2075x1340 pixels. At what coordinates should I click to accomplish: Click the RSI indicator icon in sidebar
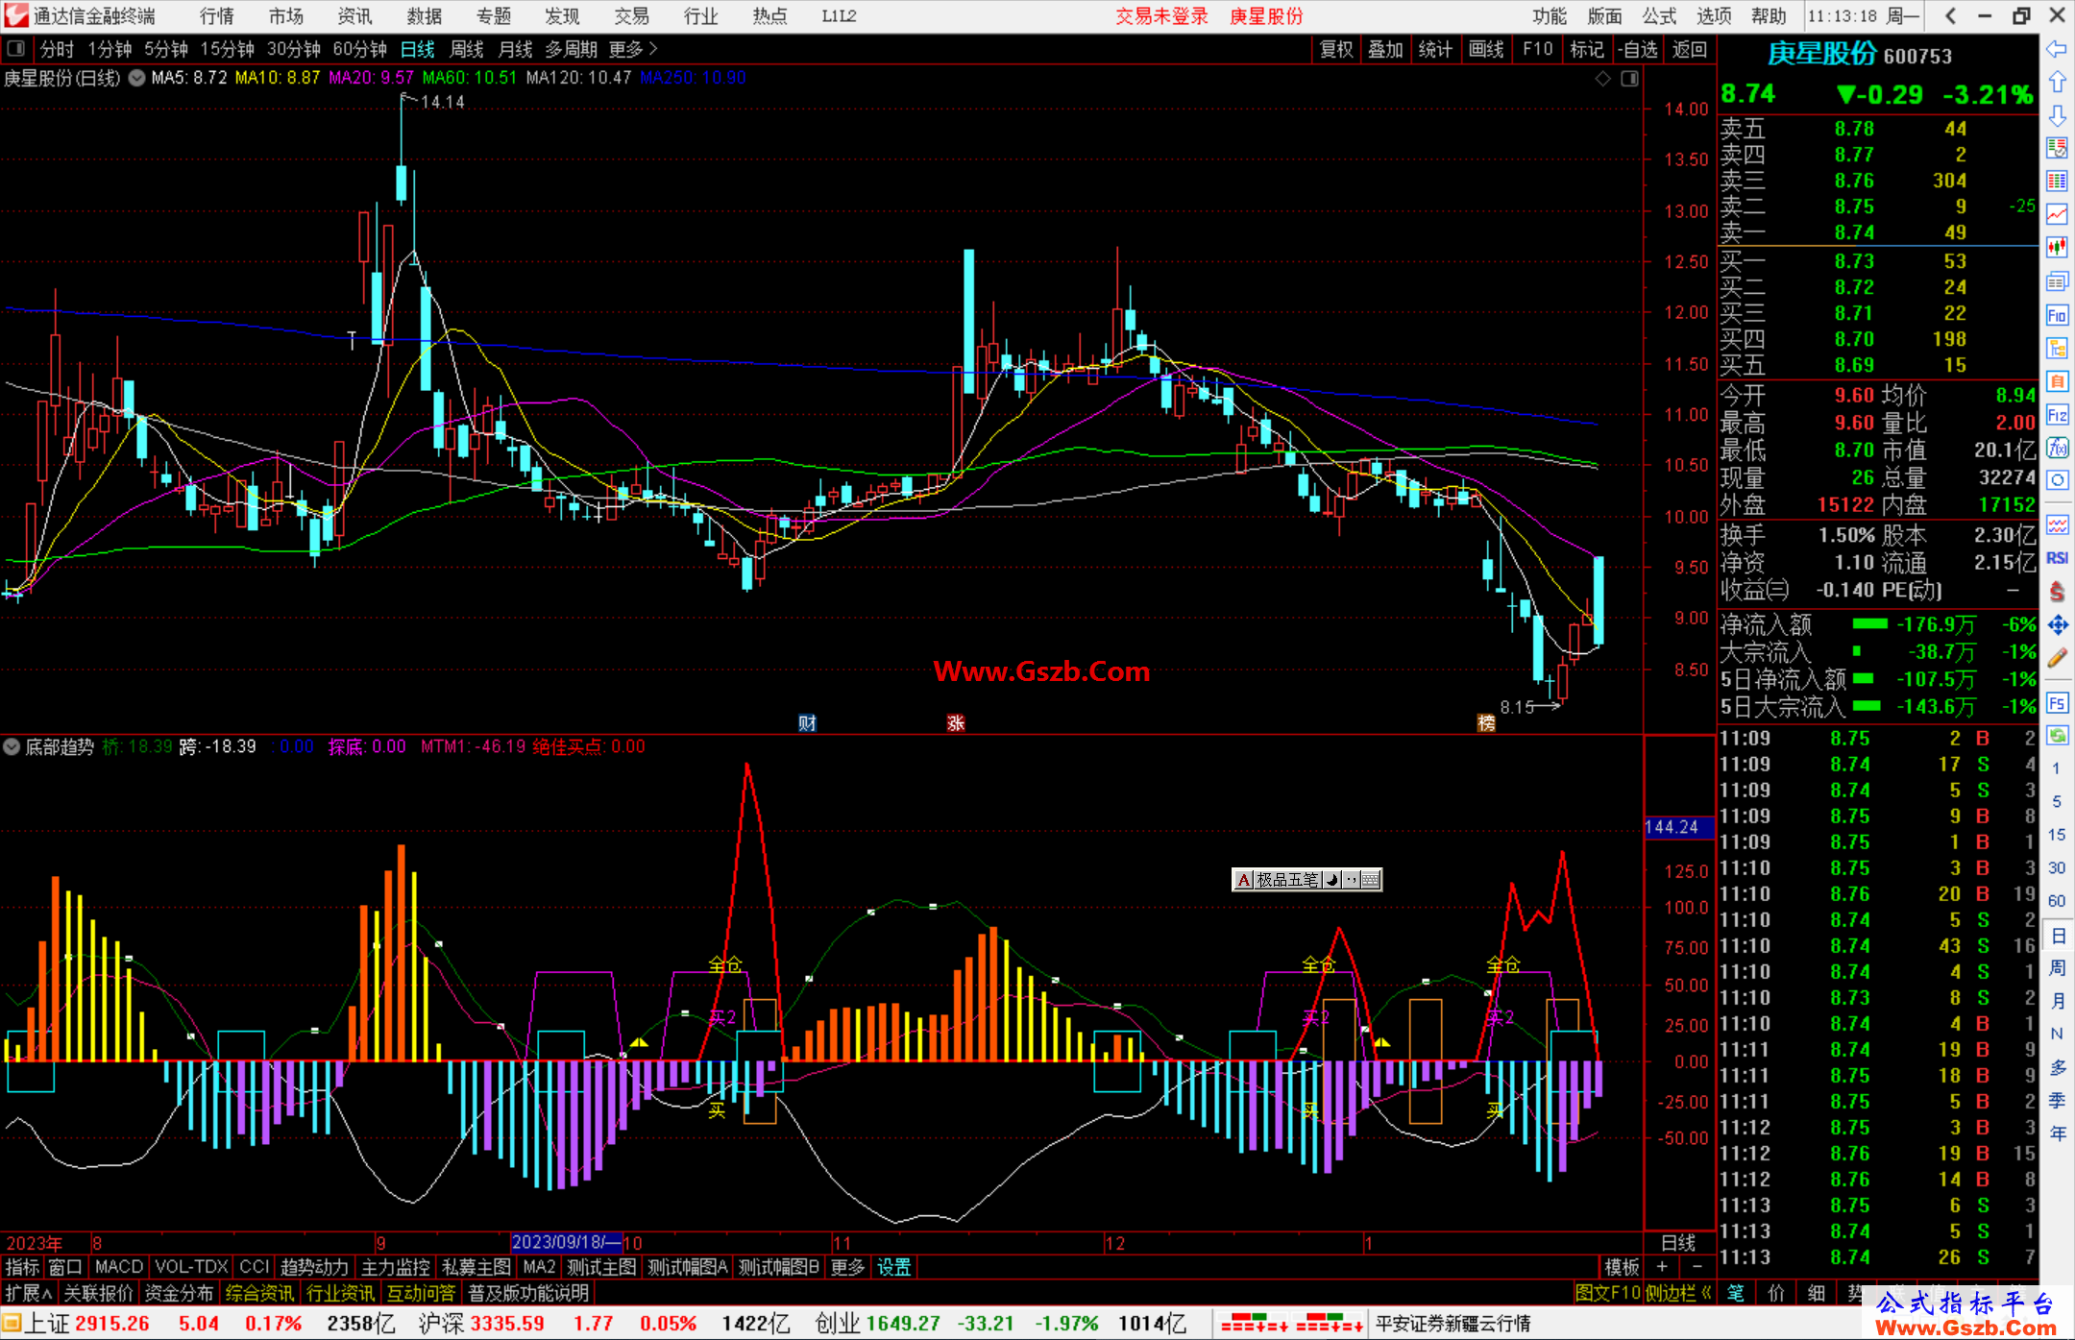[2057, 558]
